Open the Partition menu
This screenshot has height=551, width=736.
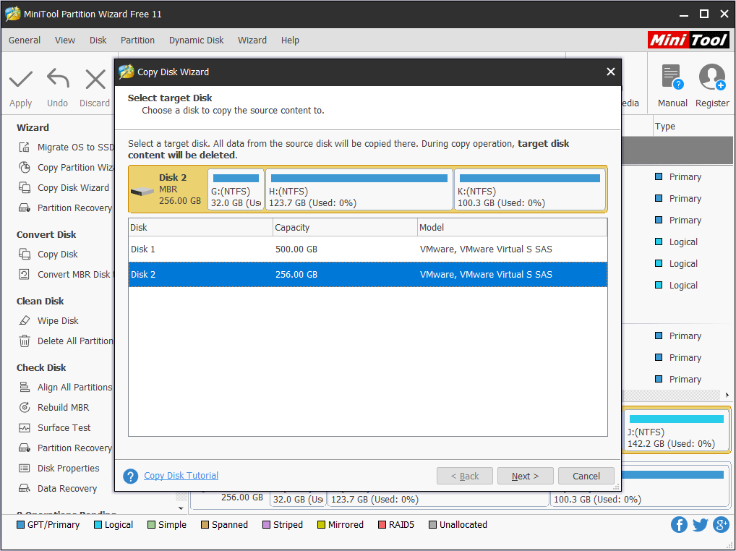[x=137, y=40]
